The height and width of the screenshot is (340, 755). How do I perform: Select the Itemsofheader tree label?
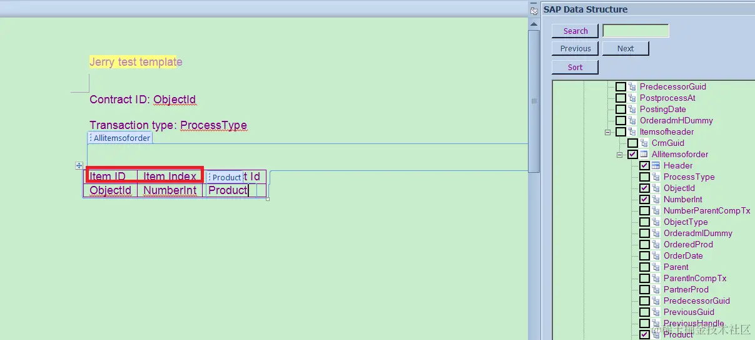667,131
